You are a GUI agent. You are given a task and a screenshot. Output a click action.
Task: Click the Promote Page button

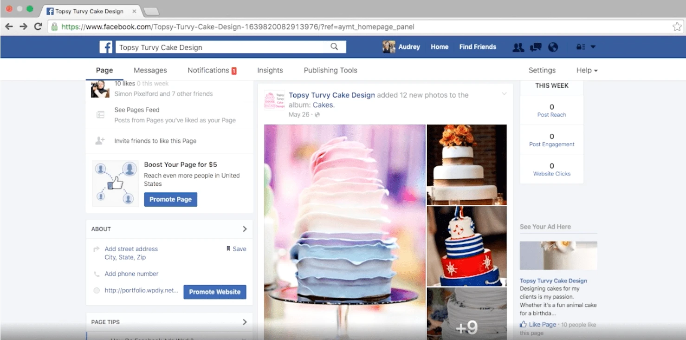tap(170, 199)
